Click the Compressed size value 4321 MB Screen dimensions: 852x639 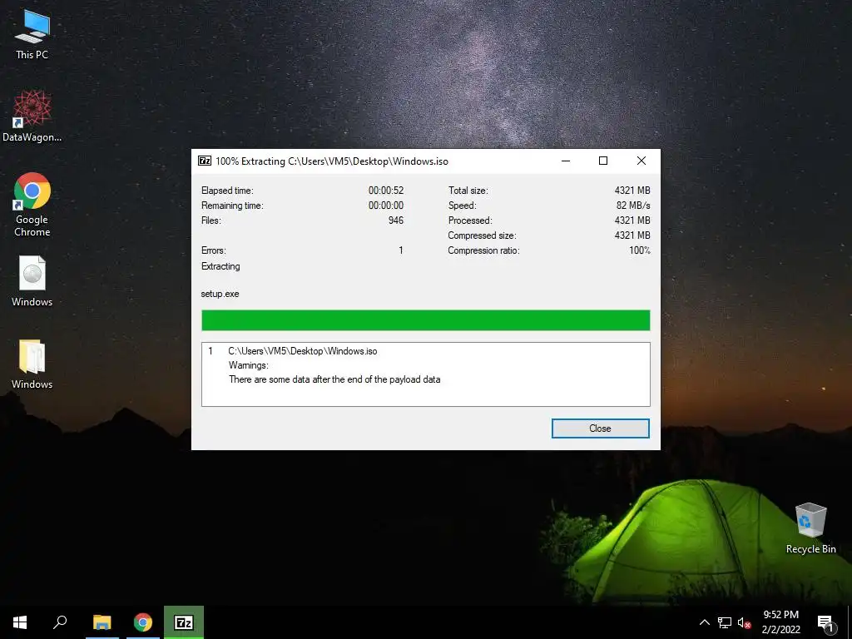point(632,235)
